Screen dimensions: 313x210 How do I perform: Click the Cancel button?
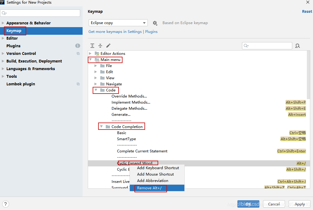click(274, 204)
